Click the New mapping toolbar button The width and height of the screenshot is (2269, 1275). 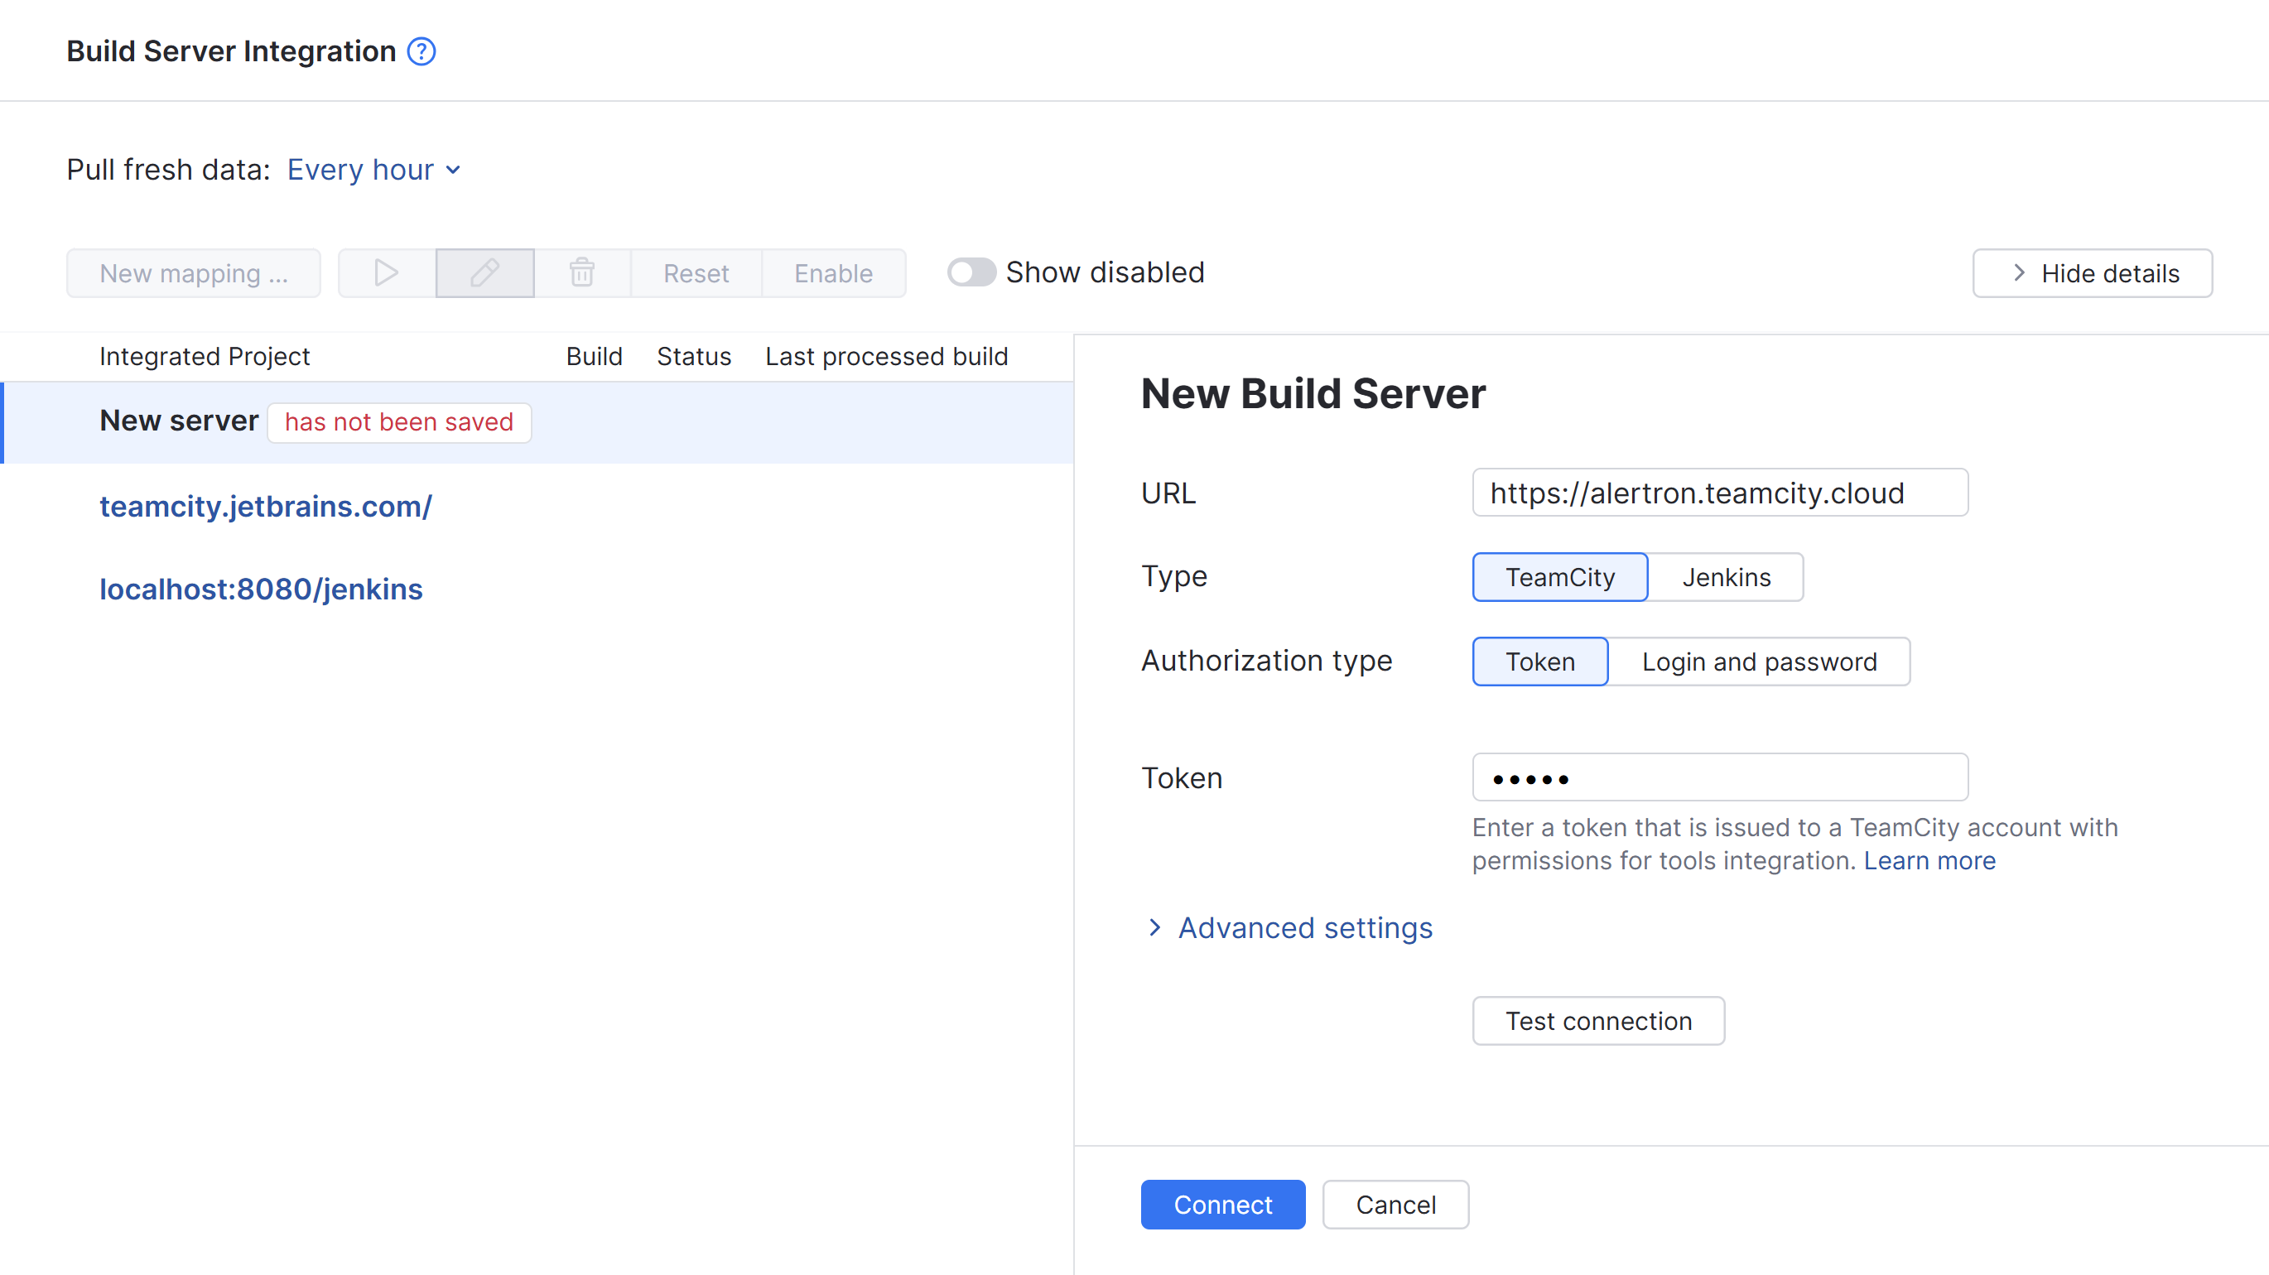(x=193, y=273)
